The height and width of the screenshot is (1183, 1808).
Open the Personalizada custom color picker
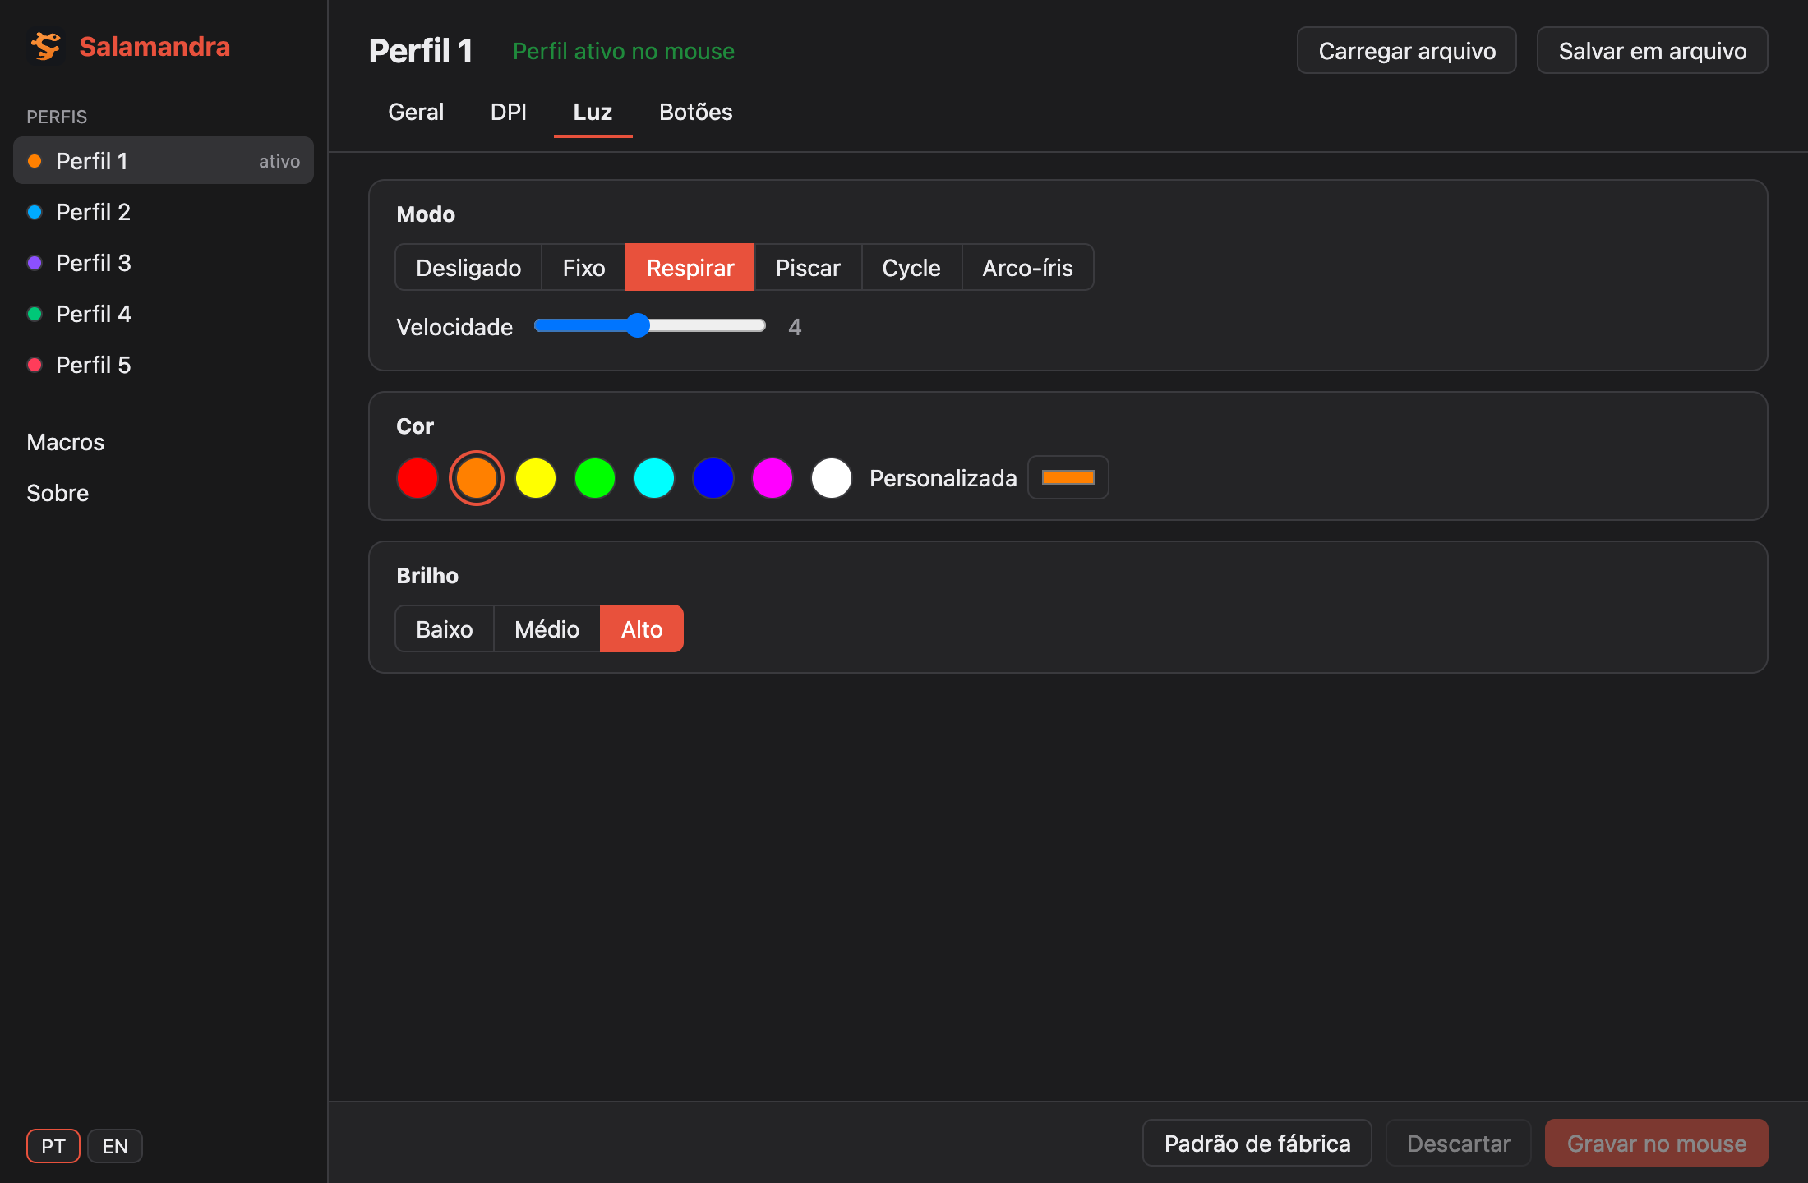tap(1068, 477)
